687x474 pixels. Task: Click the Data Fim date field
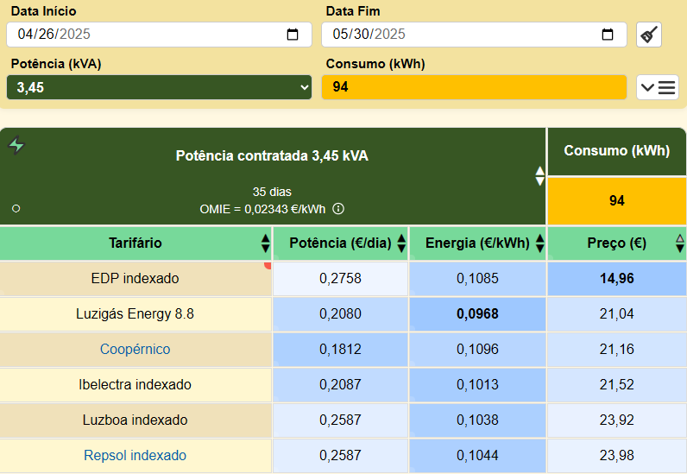[474, 35]
